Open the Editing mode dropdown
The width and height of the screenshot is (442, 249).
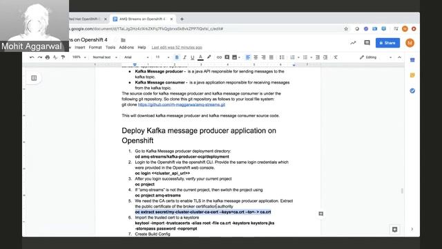[376, 57]
